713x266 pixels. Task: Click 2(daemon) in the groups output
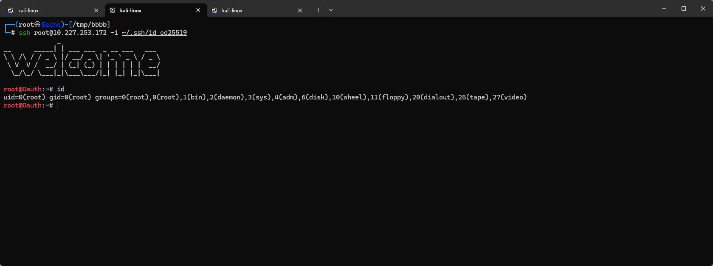tap(227, 97)
